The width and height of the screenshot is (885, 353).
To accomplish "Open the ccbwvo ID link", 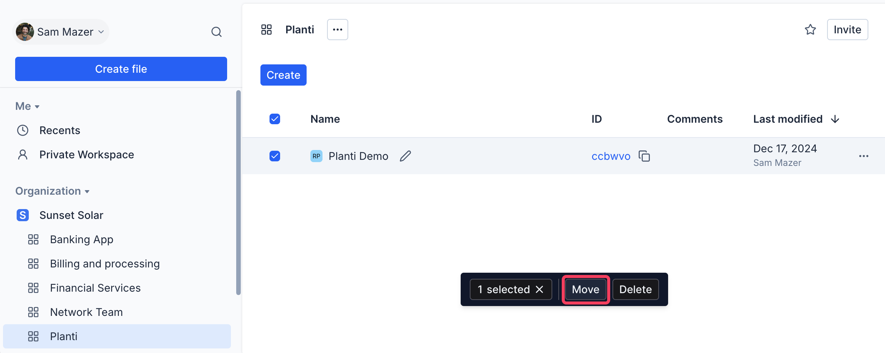I will (611, 156).
